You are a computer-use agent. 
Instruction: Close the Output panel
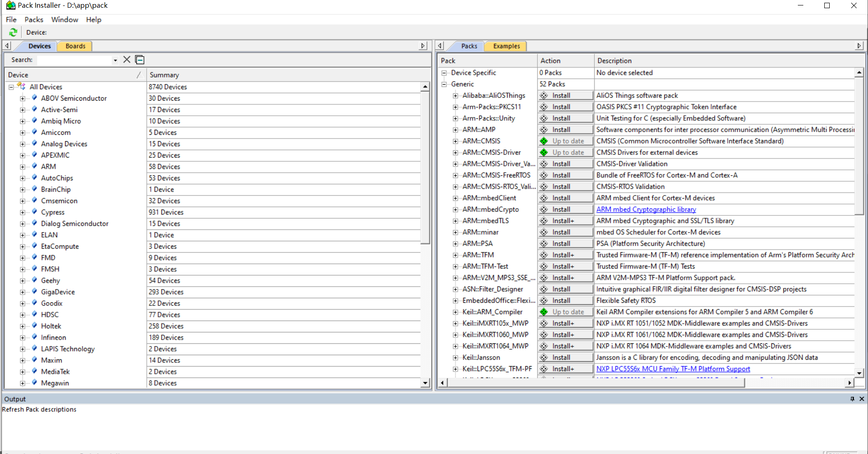[x=862, y=399]
